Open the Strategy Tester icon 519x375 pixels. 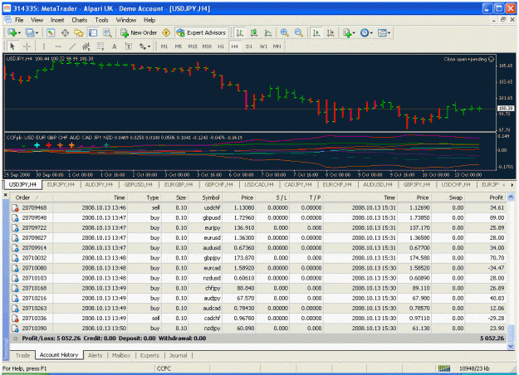pos(107,32)
